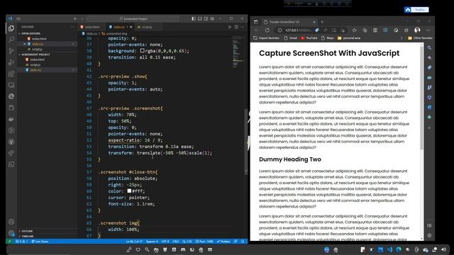Click Edge sidebar settings gear icon

(429, 235)
